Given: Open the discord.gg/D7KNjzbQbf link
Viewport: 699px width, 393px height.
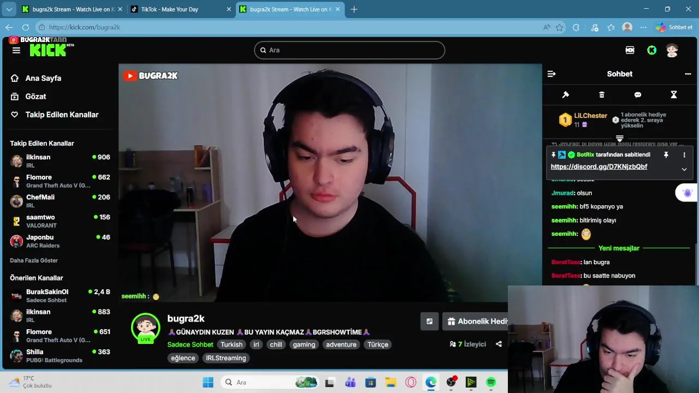Looking at the screenshot, I should 599,166.
